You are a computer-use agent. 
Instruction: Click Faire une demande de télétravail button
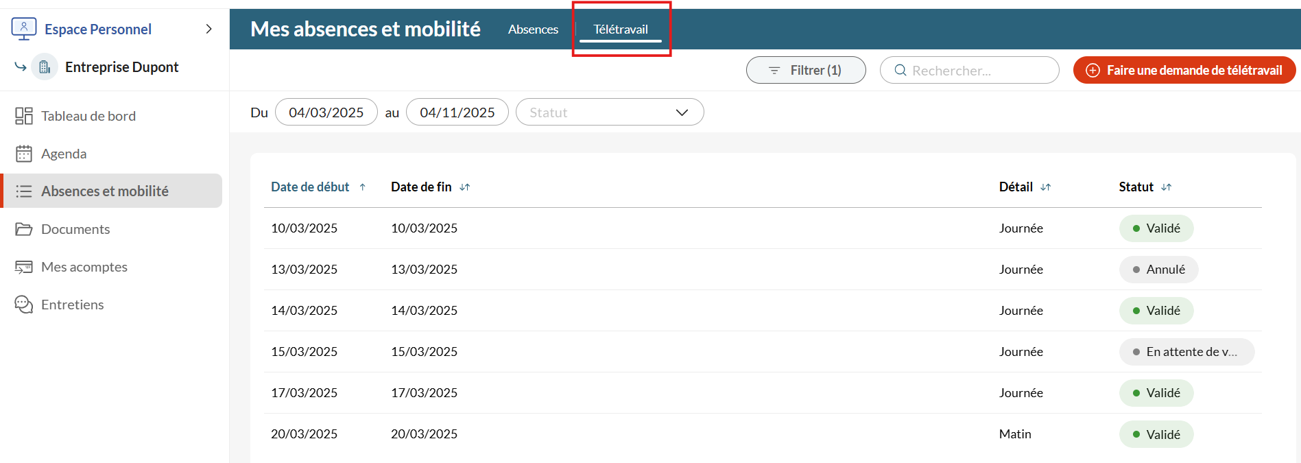tap(1184, 70)
